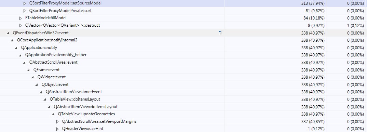367x132 pixels.
Task: Select QSortFilterProxyModel::setSourceModel function name
Action: pos(65,3)
